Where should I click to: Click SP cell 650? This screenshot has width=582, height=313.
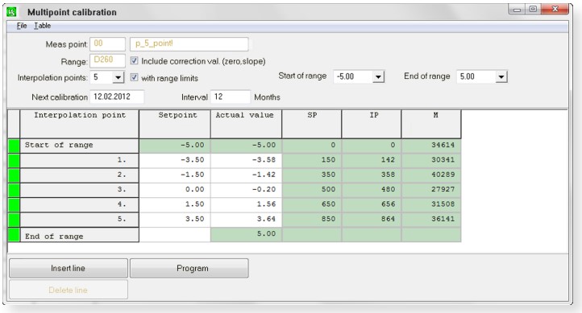click(x=312, y=205)
